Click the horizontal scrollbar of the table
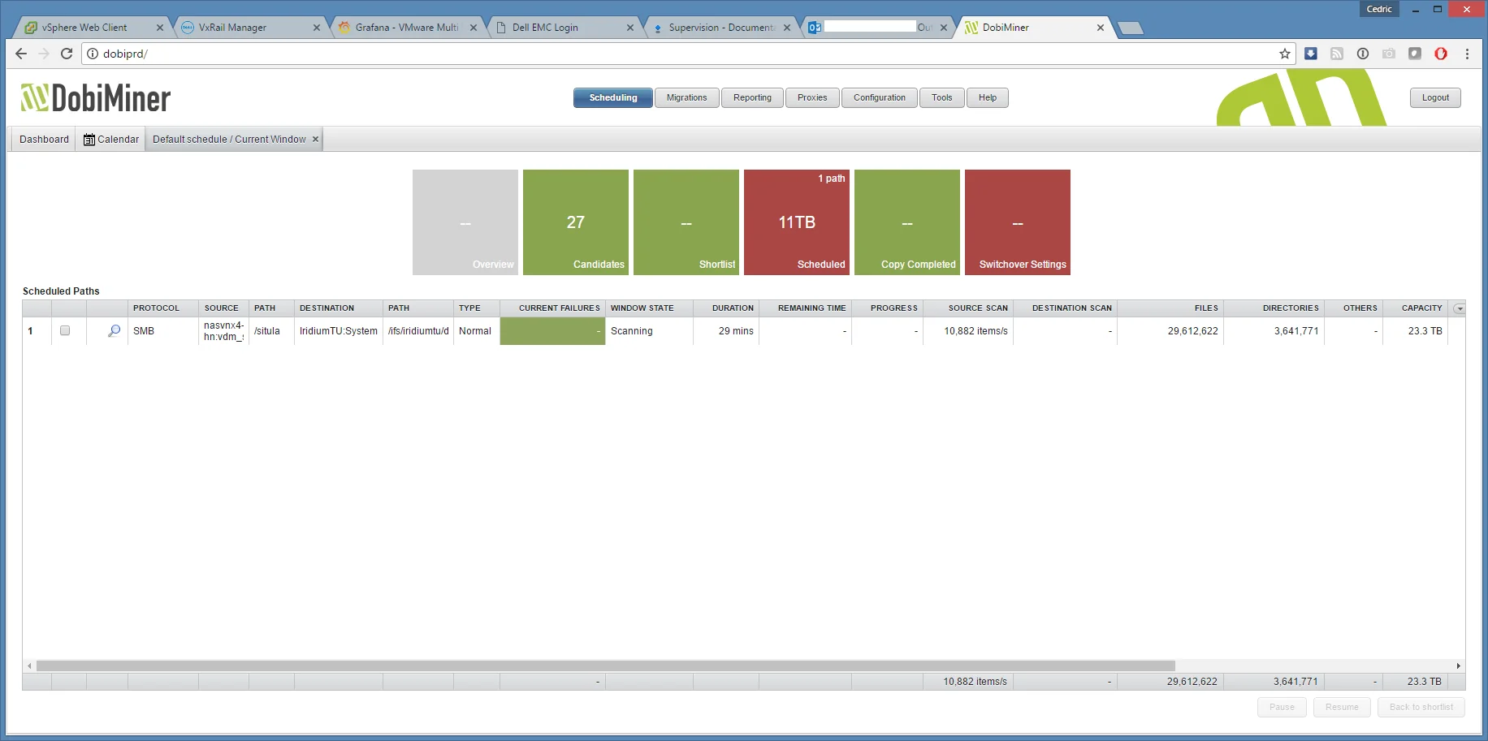 point(605,666)
